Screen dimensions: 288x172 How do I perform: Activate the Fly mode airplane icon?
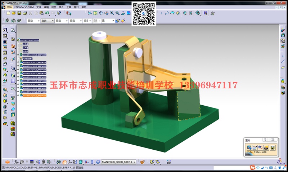tap(90, 13)
